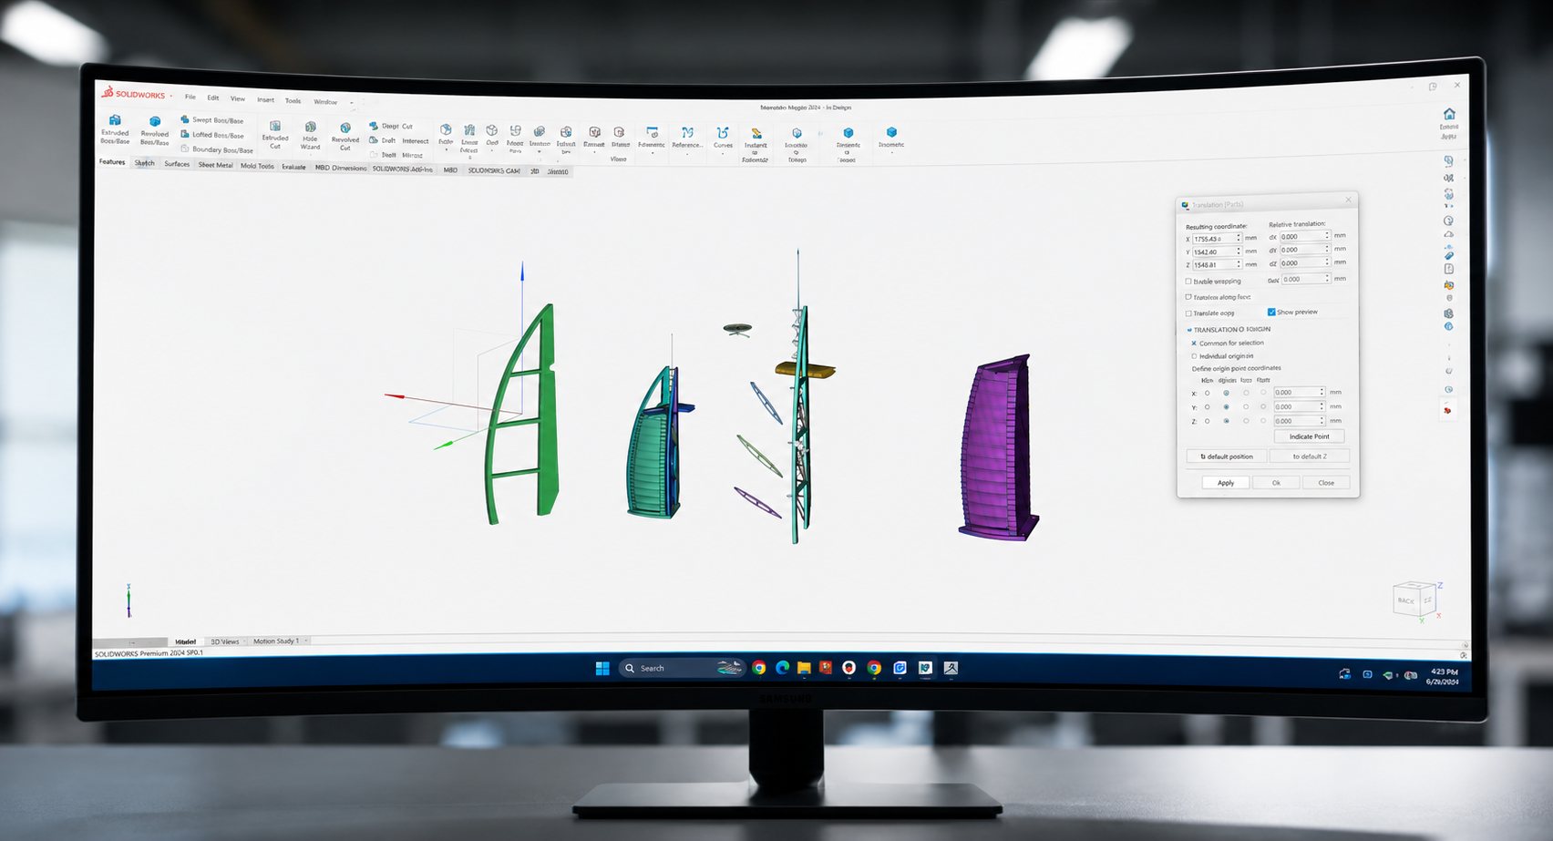
Task: Select the Linear Pattern tool
Action: (x=469, y=138)
